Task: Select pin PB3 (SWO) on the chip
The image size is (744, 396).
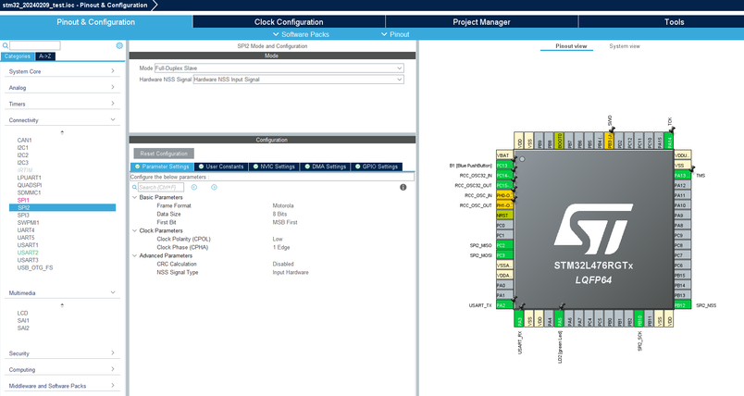Action: click(x=609, y=141)
